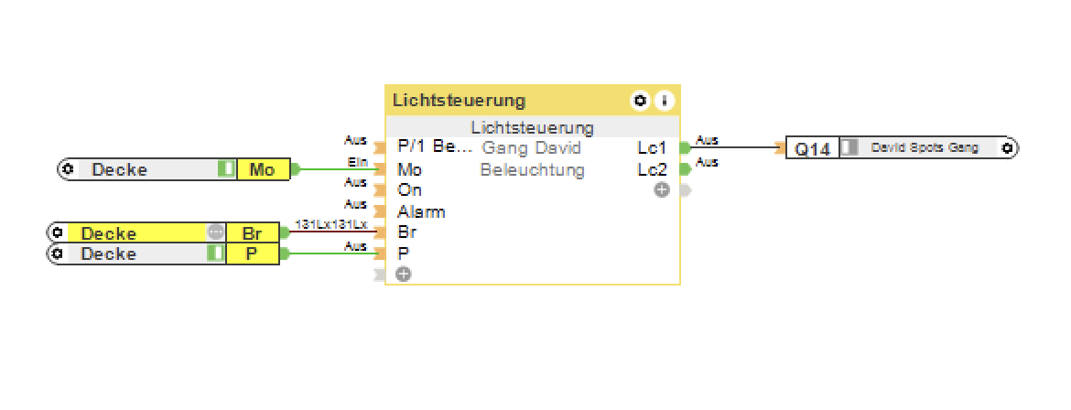Add output with plus below Lc2
Viewport: 1071px width, 410px height.
click(x=662, y=190)
